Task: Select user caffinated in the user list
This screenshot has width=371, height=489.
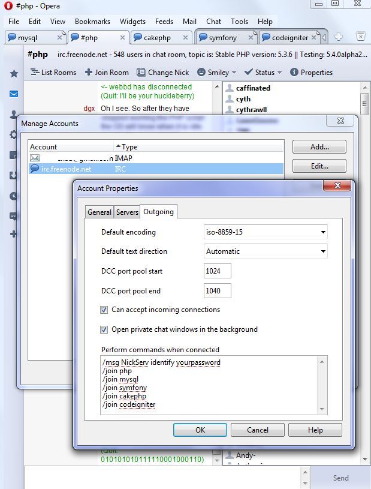Action: pyautogui.click(x=253, y=88)
